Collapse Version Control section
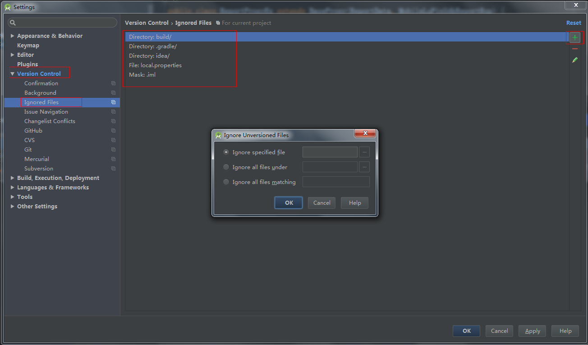The image size is (588, 345). (x=13, y=74)
